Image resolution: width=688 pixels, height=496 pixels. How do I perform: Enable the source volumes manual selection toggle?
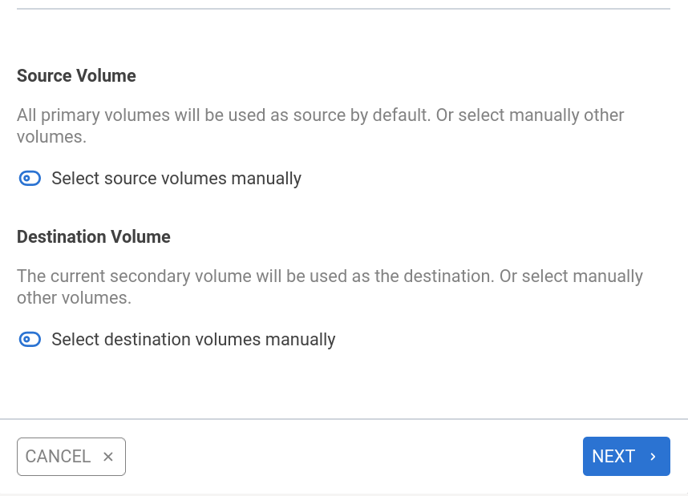pyautogui.click(x=30, y=179)
